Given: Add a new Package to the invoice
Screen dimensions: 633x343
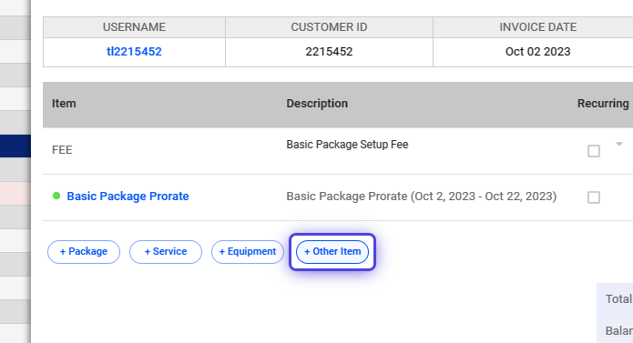Looking at the screenshot, I should (84, 252).
